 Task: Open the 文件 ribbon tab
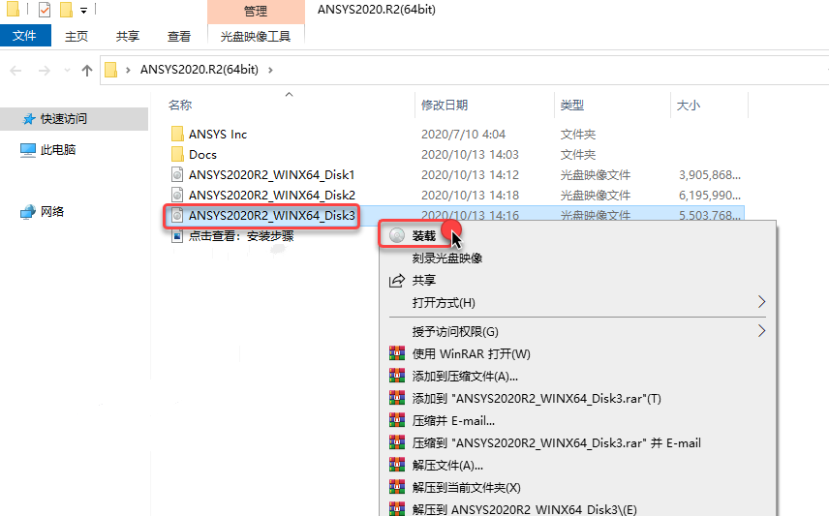[x=25, y=36]
